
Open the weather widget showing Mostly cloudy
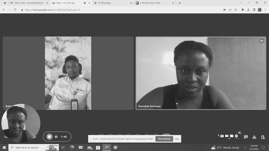225,147
